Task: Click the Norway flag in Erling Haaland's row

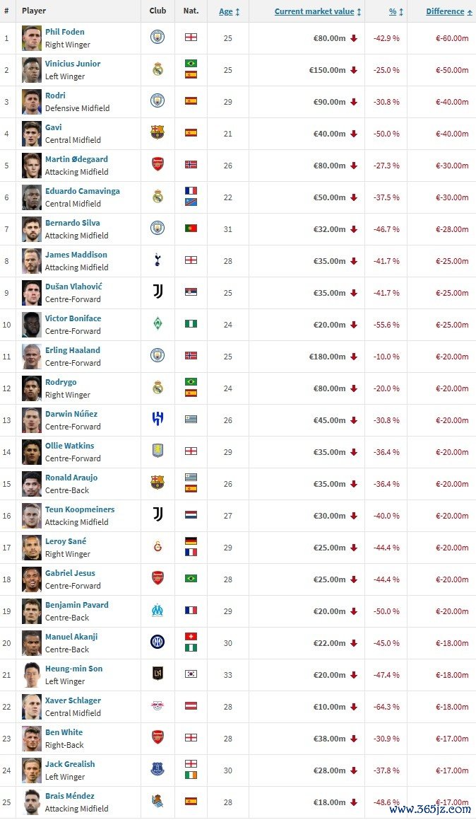Action: [191, 355]
